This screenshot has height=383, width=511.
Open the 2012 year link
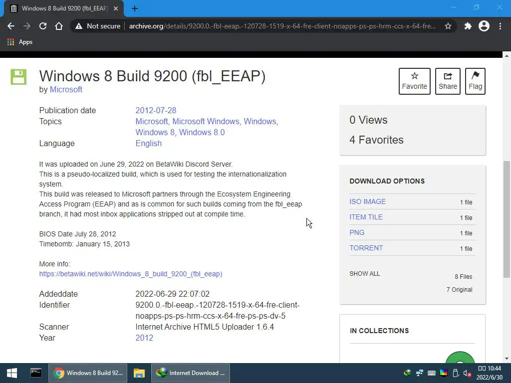(144, 338)
